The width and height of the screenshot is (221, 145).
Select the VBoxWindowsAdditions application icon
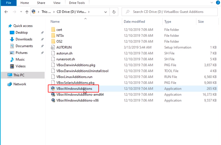(53, 89)
